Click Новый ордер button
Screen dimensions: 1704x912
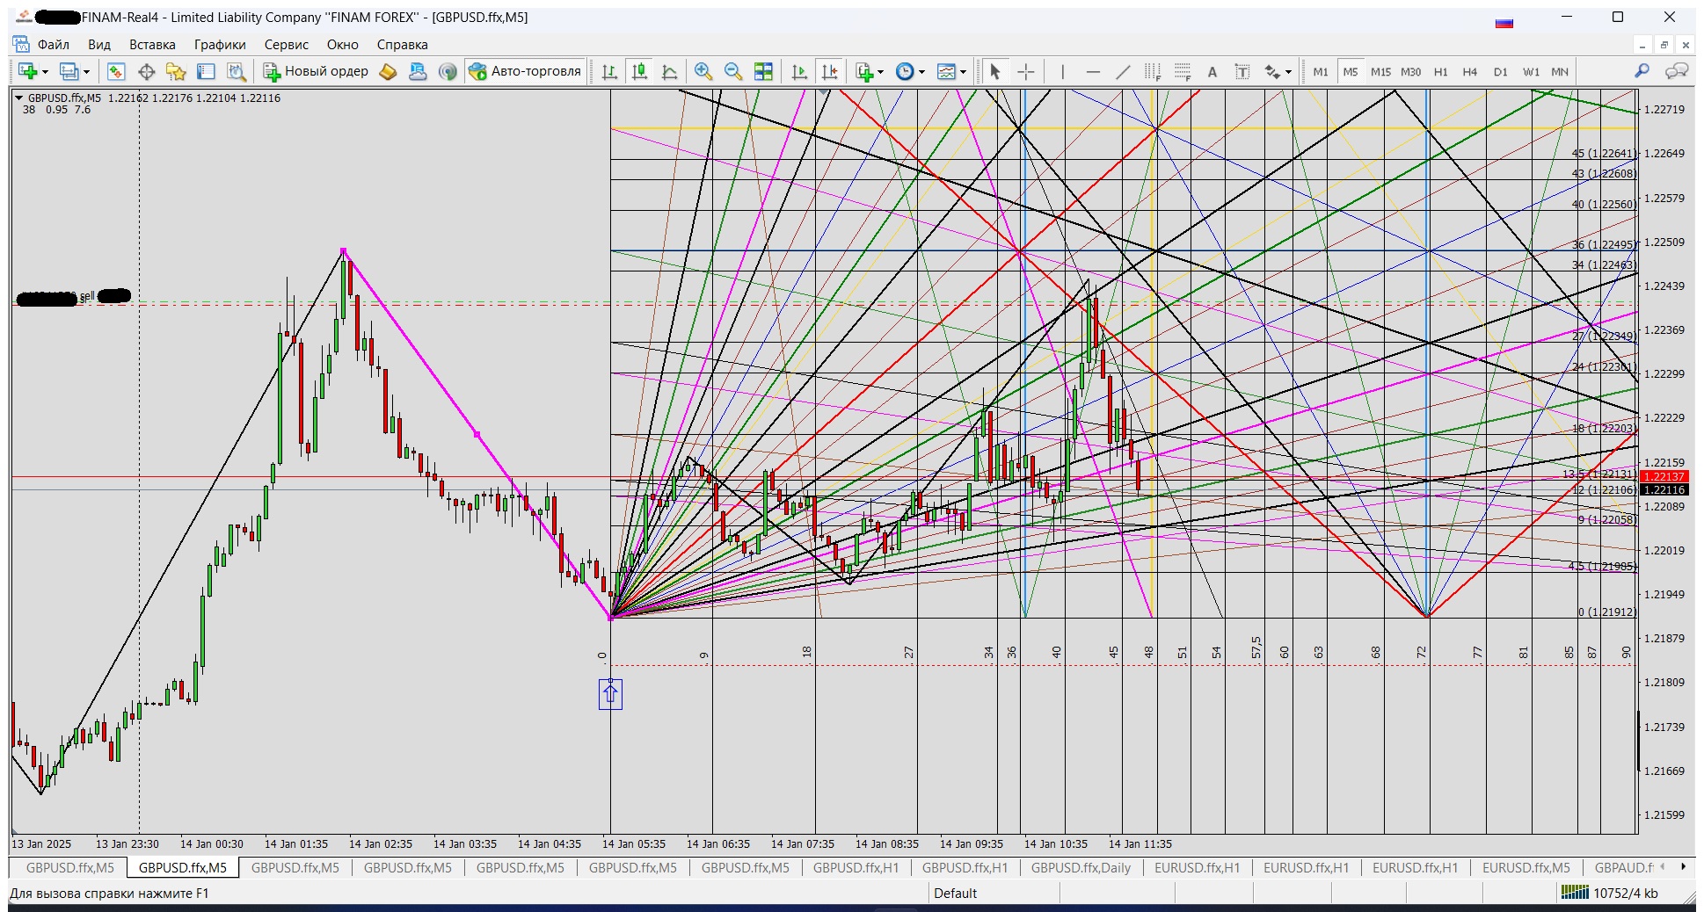pos(316,72)
